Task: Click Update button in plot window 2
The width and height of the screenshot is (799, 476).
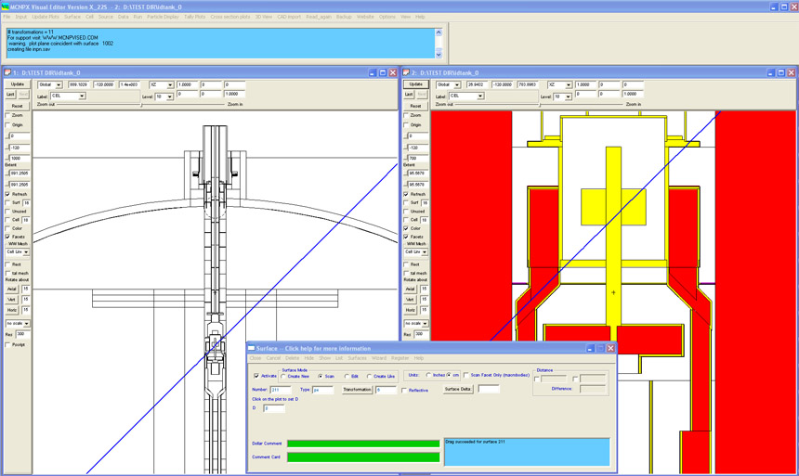Action: [416, 84]
